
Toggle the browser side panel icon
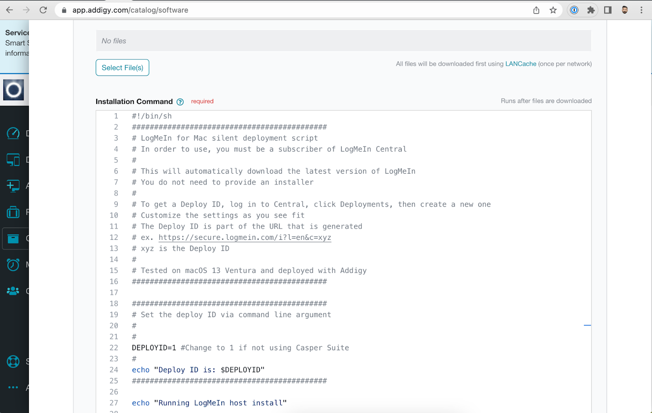click(608, 10)
